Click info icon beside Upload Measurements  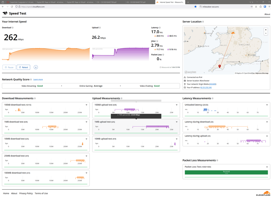[x=122, y=98]
